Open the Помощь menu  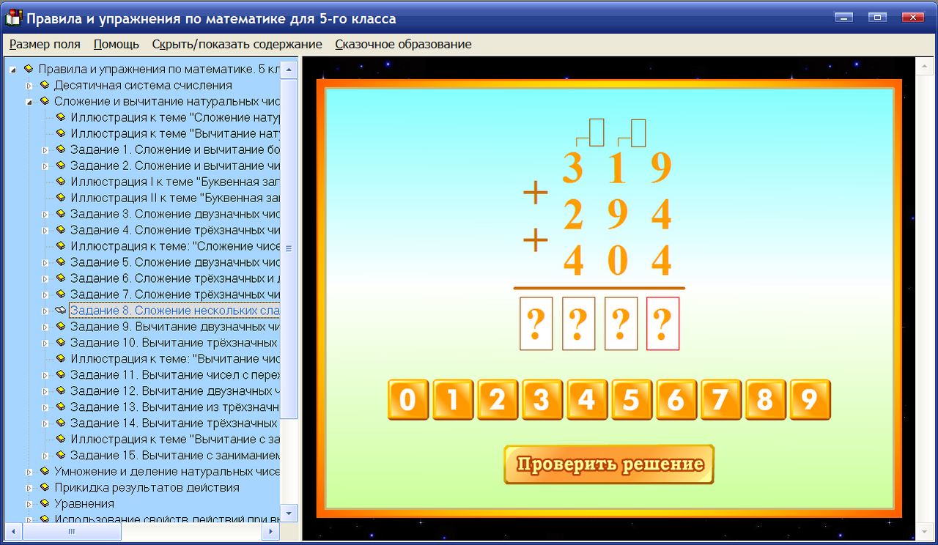117,44
